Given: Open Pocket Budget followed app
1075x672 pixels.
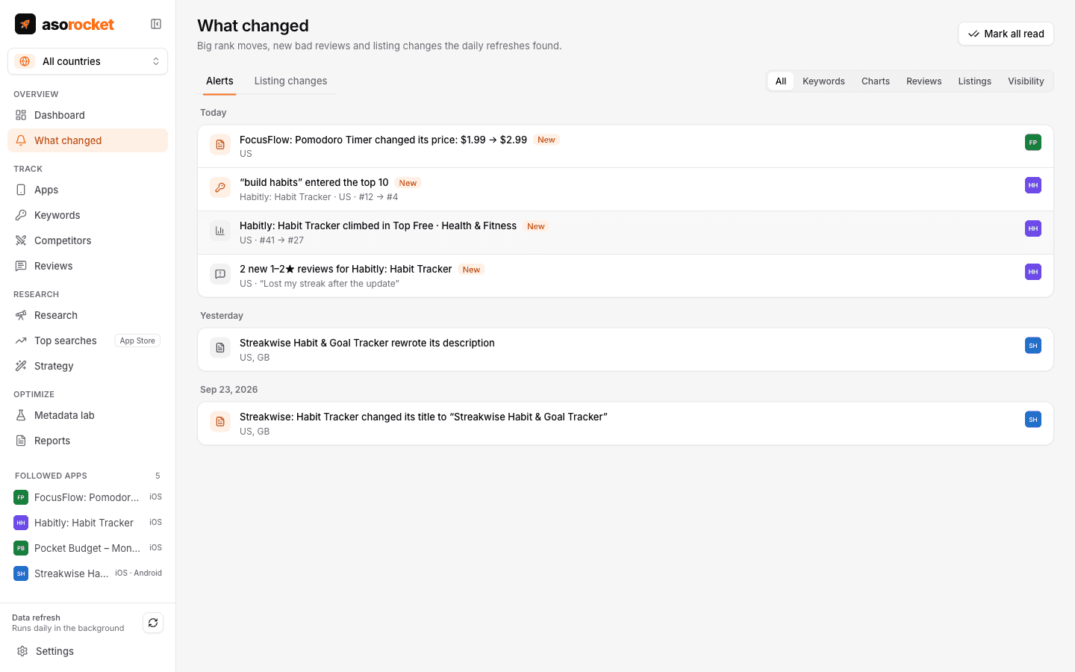Looking at the screenshot, I should point(87,548).
